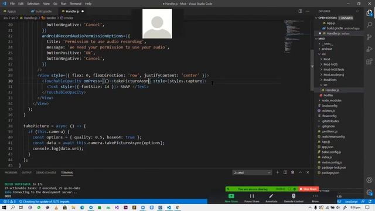This screenshot has height=211, width=375.
Task: Collapse the ios folder
Action: pyautogui.click(x=319, y=54)
